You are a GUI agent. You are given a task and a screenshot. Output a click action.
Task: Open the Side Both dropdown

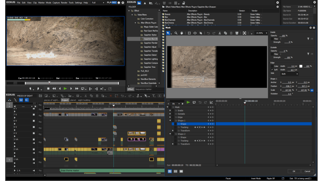(289, 74)
